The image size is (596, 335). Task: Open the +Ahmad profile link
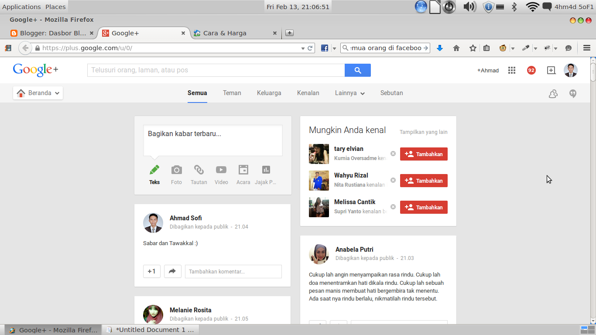tap(488, 70)
